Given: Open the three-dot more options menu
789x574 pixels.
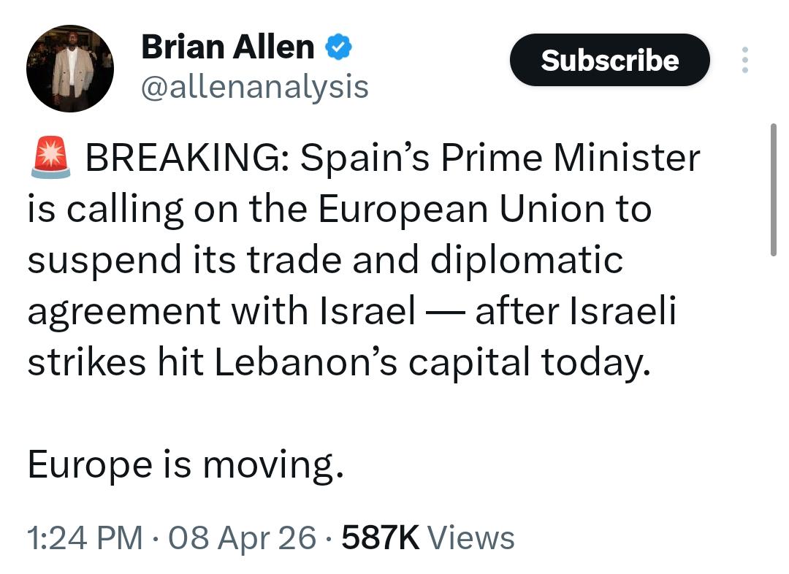Looking at the screenshot, I should (x=744, y=60).
